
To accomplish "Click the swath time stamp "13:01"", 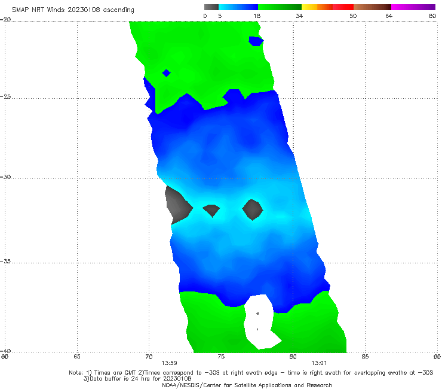I will click(319, 363).
